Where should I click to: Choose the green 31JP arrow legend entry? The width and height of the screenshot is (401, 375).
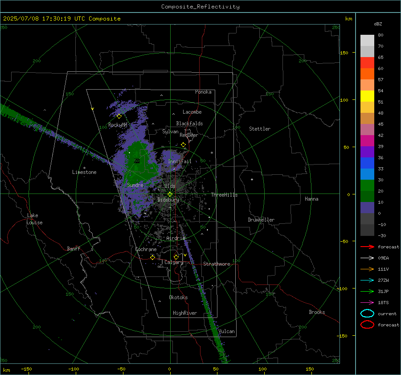coord(367,291)
